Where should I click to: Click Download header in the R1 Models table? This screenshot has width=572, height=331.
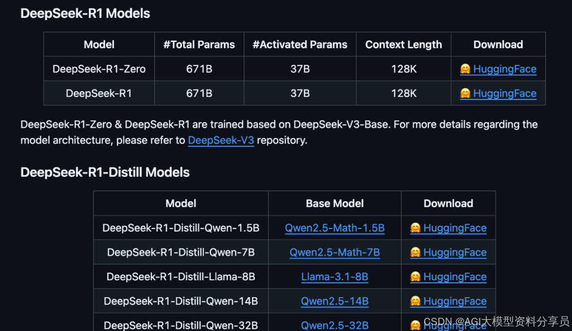[498, 44]
